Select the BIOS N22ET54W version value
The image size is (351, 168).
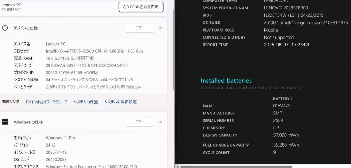click(293, 15)
